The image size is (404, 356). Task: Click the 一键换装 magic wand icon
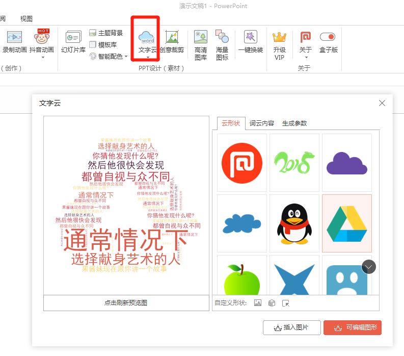click(x=251, y=37)
